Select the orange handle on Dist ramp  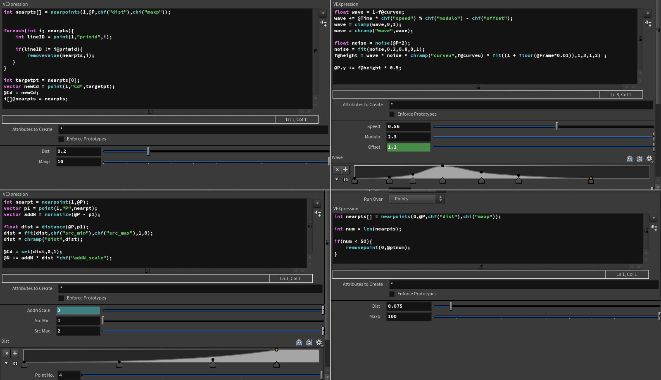click(276, 350)
